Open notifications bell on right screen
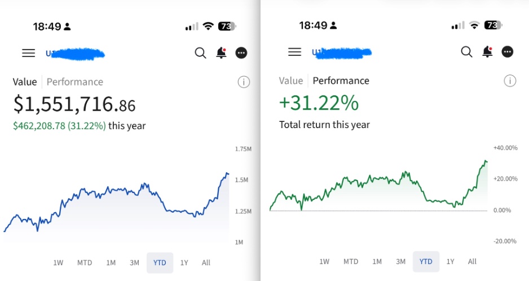Viewport: 529px width, 281px height. coord(487,52)
